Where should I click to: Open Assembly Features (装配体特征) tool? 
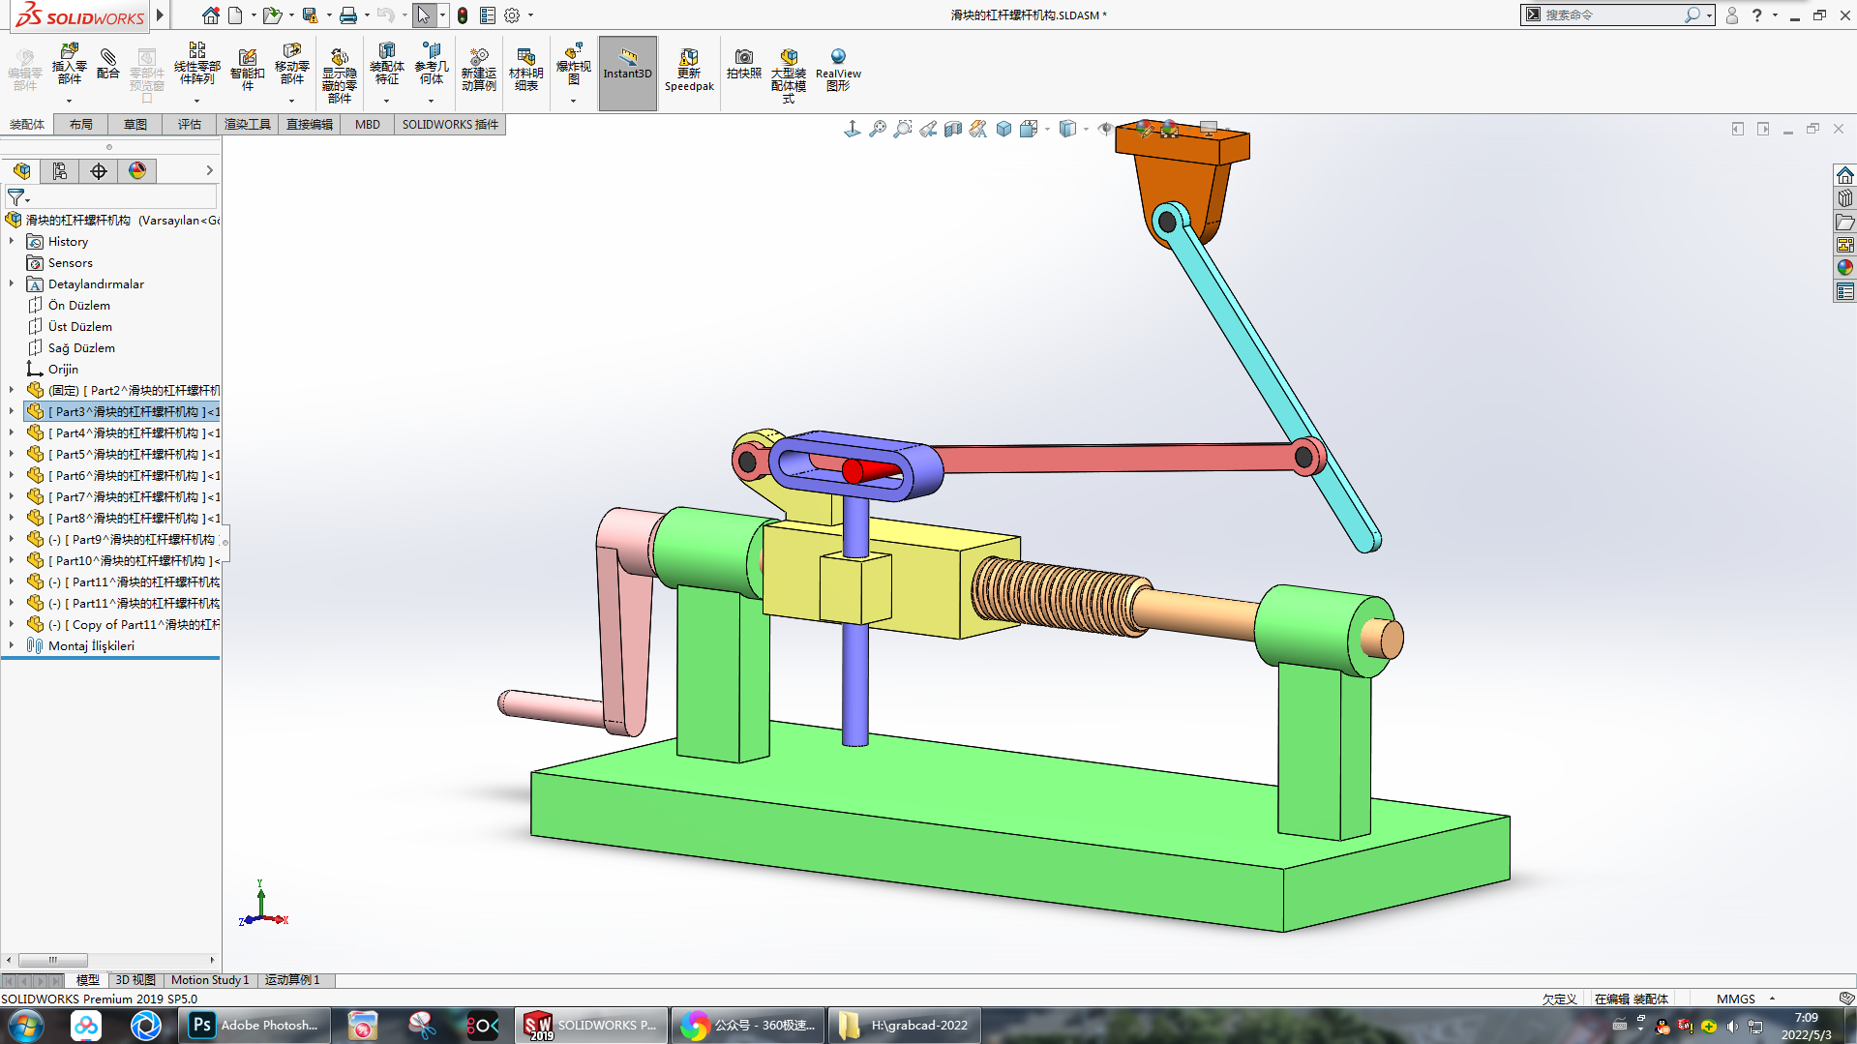coord(386,64)
